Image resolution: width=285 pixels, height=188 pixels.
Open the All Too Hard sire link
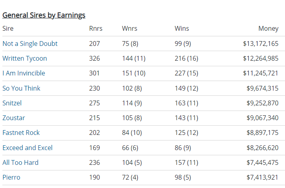point(20,162)
